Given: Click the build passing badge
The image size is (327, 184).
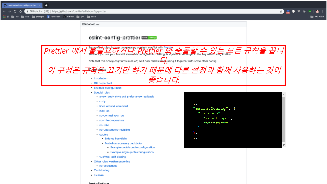Looking at the screenshot, I should (x=149, y=38).
